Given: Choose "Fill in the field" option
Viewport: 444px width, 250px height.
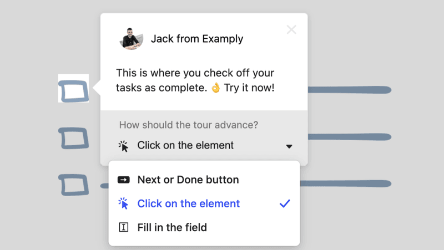Looking at the screenshot, I should point(172,227).
